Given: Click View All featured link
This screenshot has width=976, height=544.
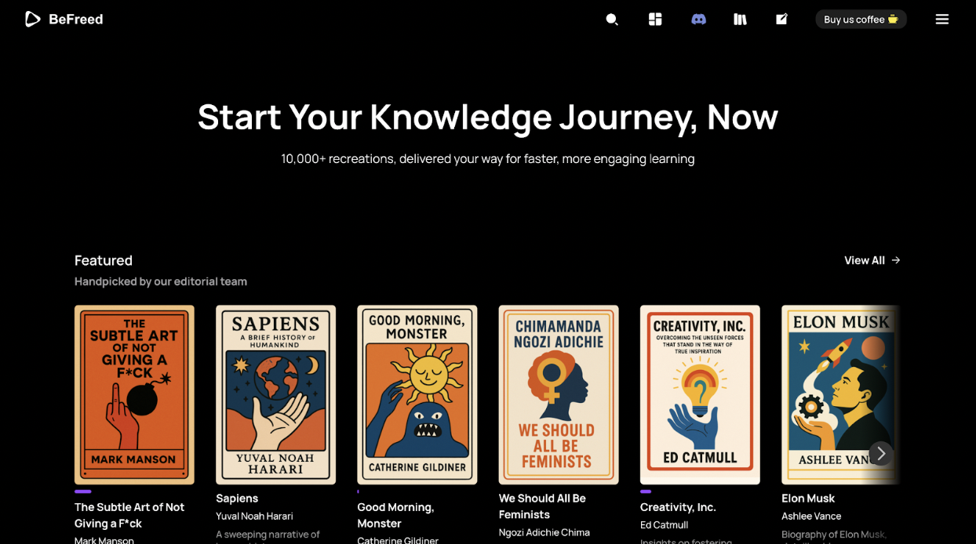Looking at the screenshot, I should point(872,260).
